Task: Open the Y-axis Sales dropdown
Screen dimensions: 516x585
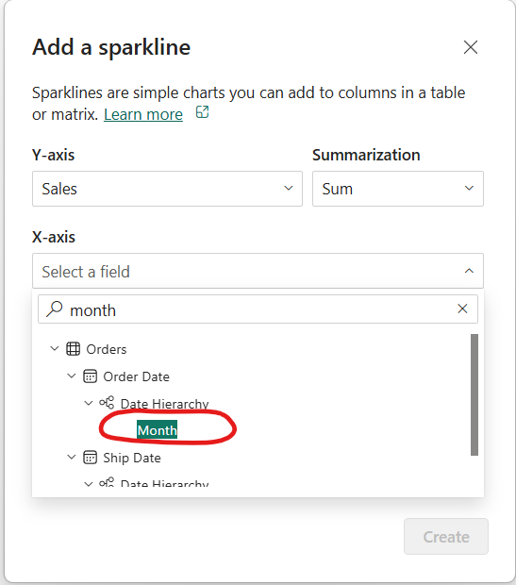Action: tap(167, 189)
